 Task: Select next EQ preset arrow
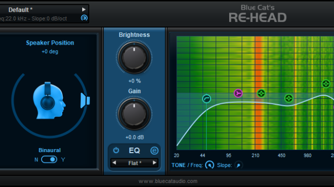[155, 163]
